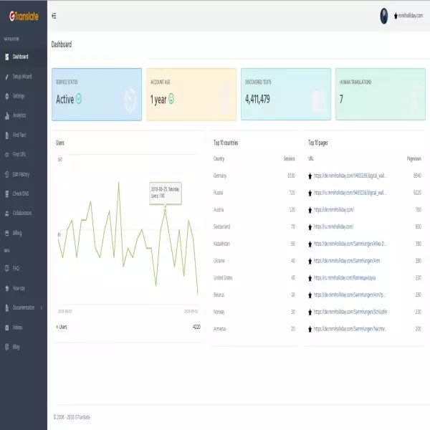Click the highlighted 2018-08-25 chart data point

(166, 209)
